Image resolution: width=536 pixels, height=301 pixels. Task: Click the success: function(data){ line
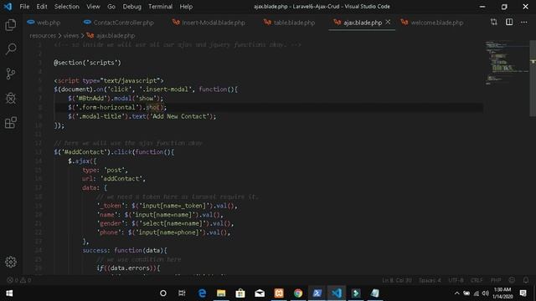click(x=125, y=250)
